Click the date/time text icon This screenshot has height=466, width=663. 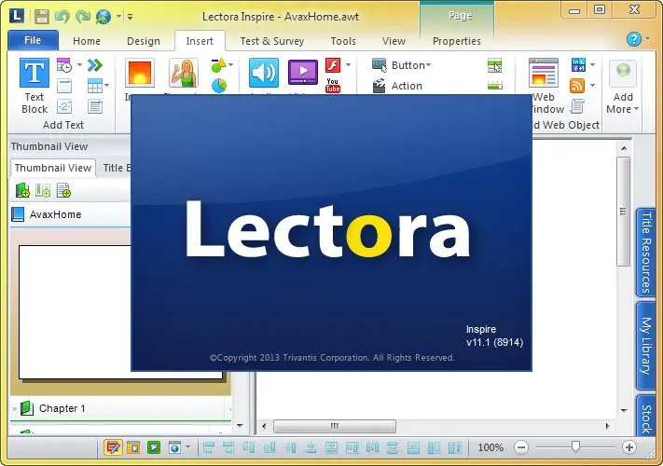(x=64, y=65)
